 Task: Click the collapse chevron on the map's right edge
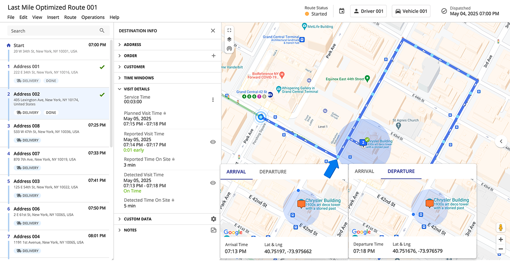[501, 141]
